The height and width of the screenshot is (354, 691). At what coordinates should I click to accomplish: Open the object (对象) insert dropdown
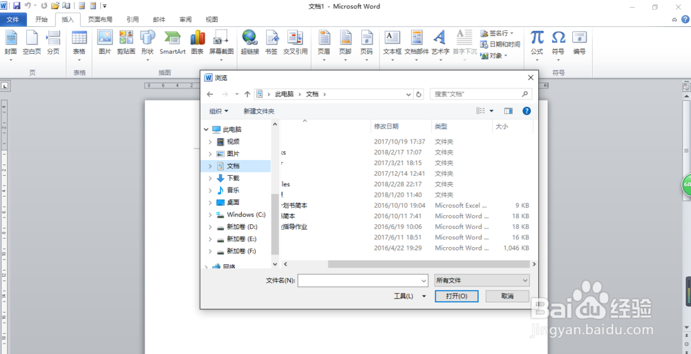pos(494,55)
